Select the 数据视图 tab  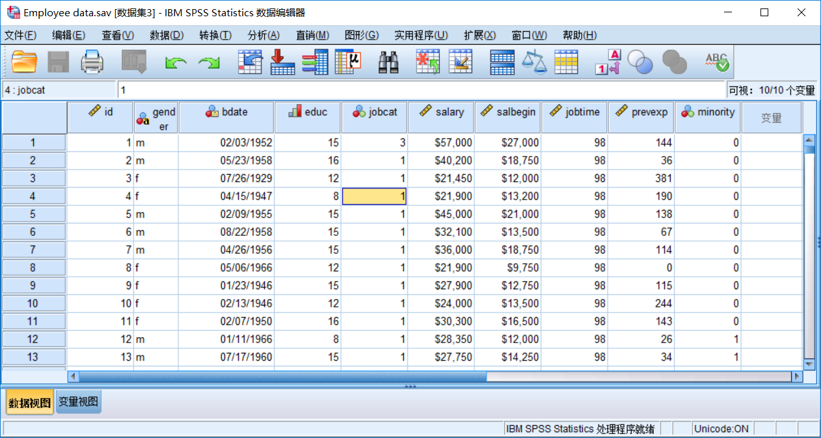coord(30,403)
